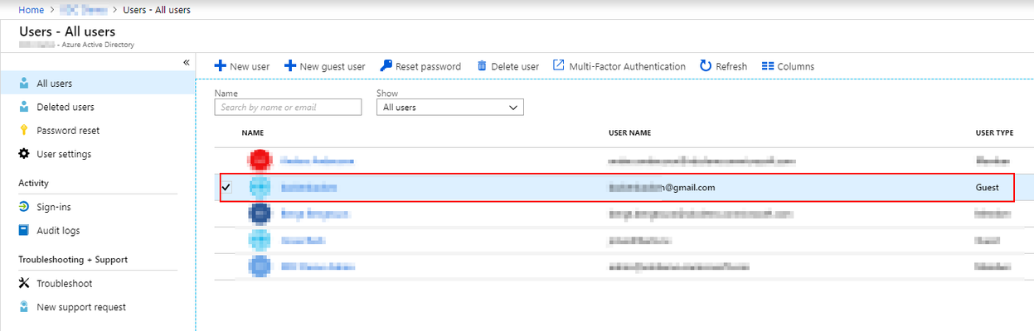Open the All users sidebar item

pyautogui.click(x=98, y=84)
